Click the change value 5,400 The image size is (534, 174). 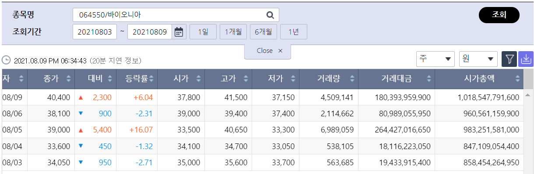coord(102,130)
